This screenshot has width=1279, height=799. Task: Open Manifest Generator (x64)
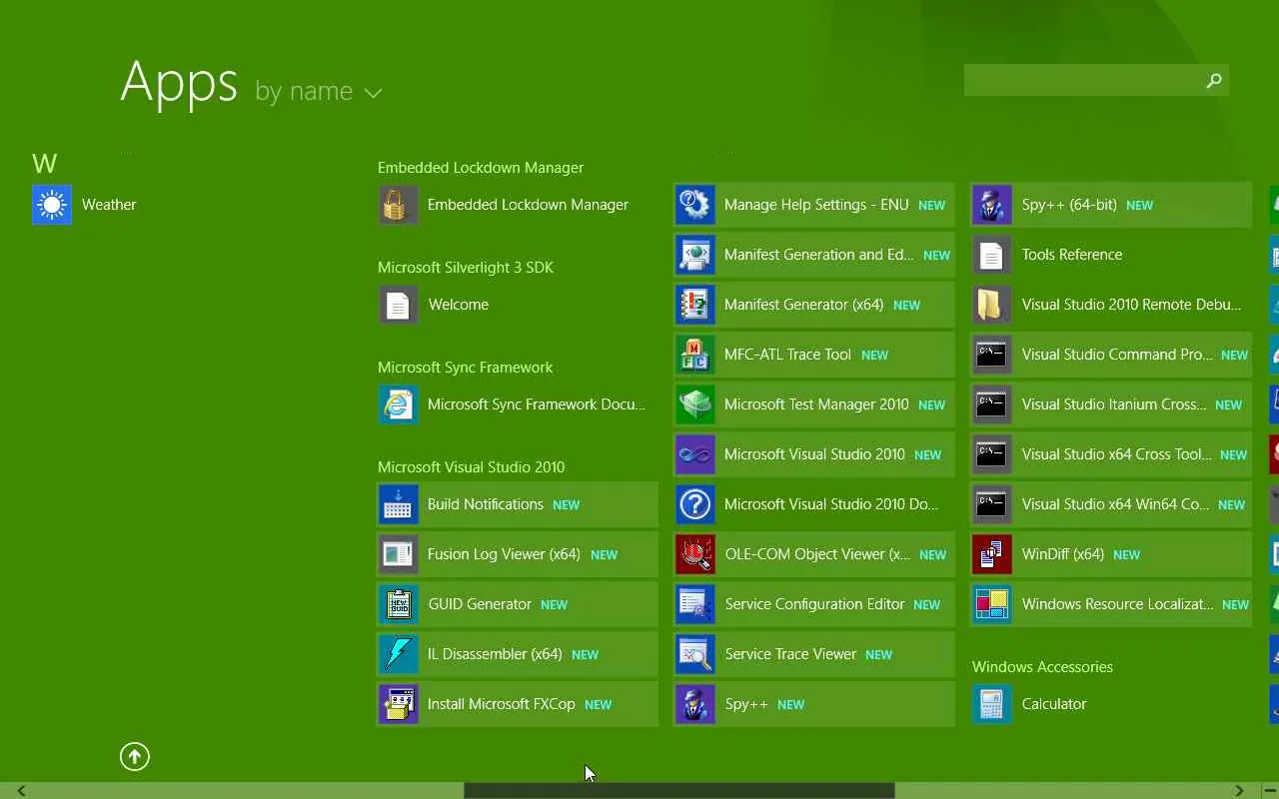tap(814, 305)
